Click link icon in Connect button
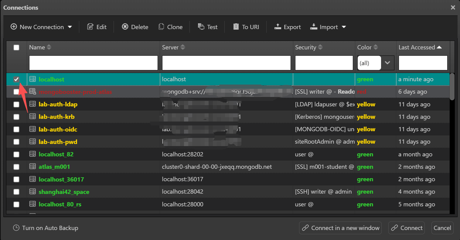The width and height of the screenshot is (460, 240). pyautogui.click(x=394, y=228)
